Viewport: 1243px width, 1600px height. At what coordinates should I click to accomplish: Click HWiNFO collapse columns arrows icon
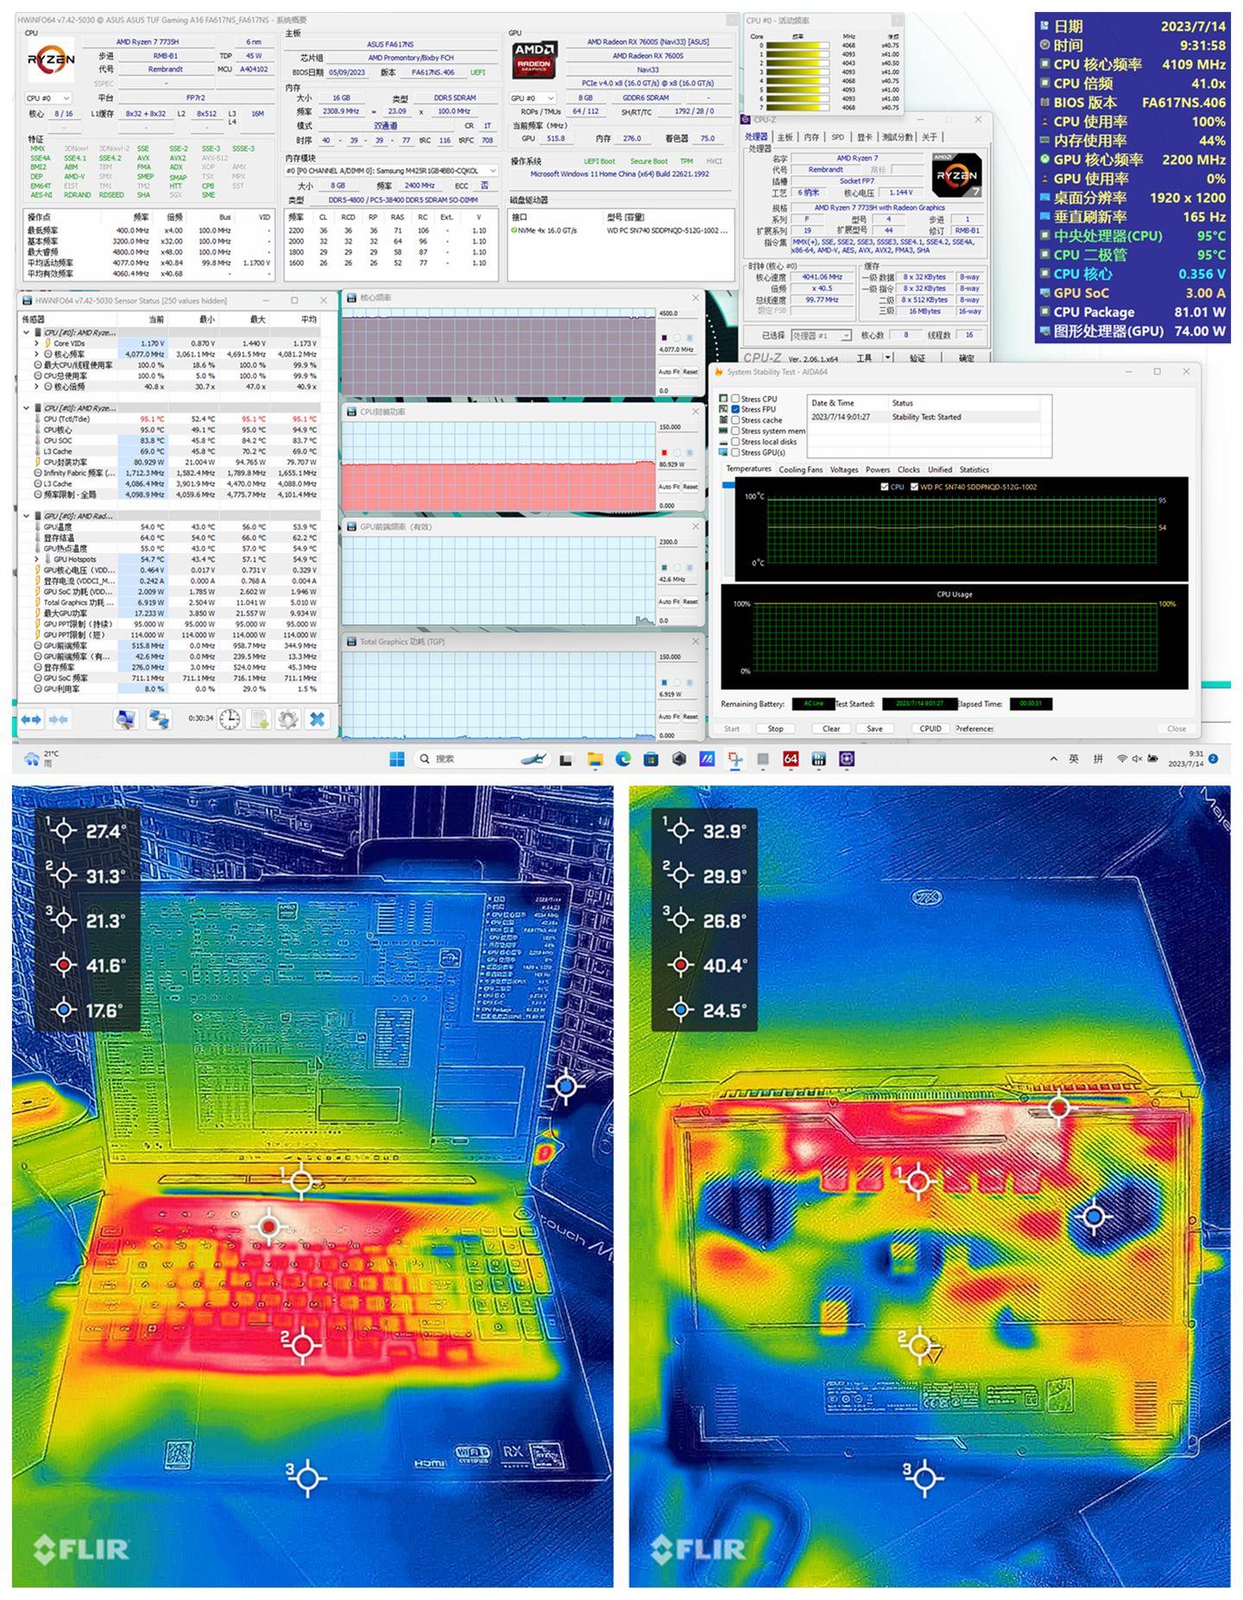tap(58, 719)
